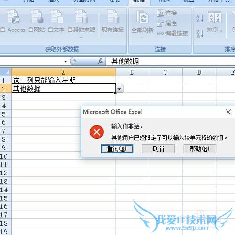This screenshot has width=235, height=235.
Task: Select row 10 header
Action: (6, 156)
